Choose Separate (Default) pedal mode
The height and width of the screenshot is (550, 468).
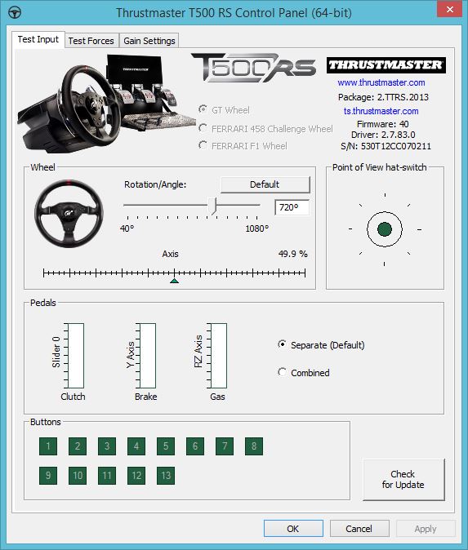(321, 345)
